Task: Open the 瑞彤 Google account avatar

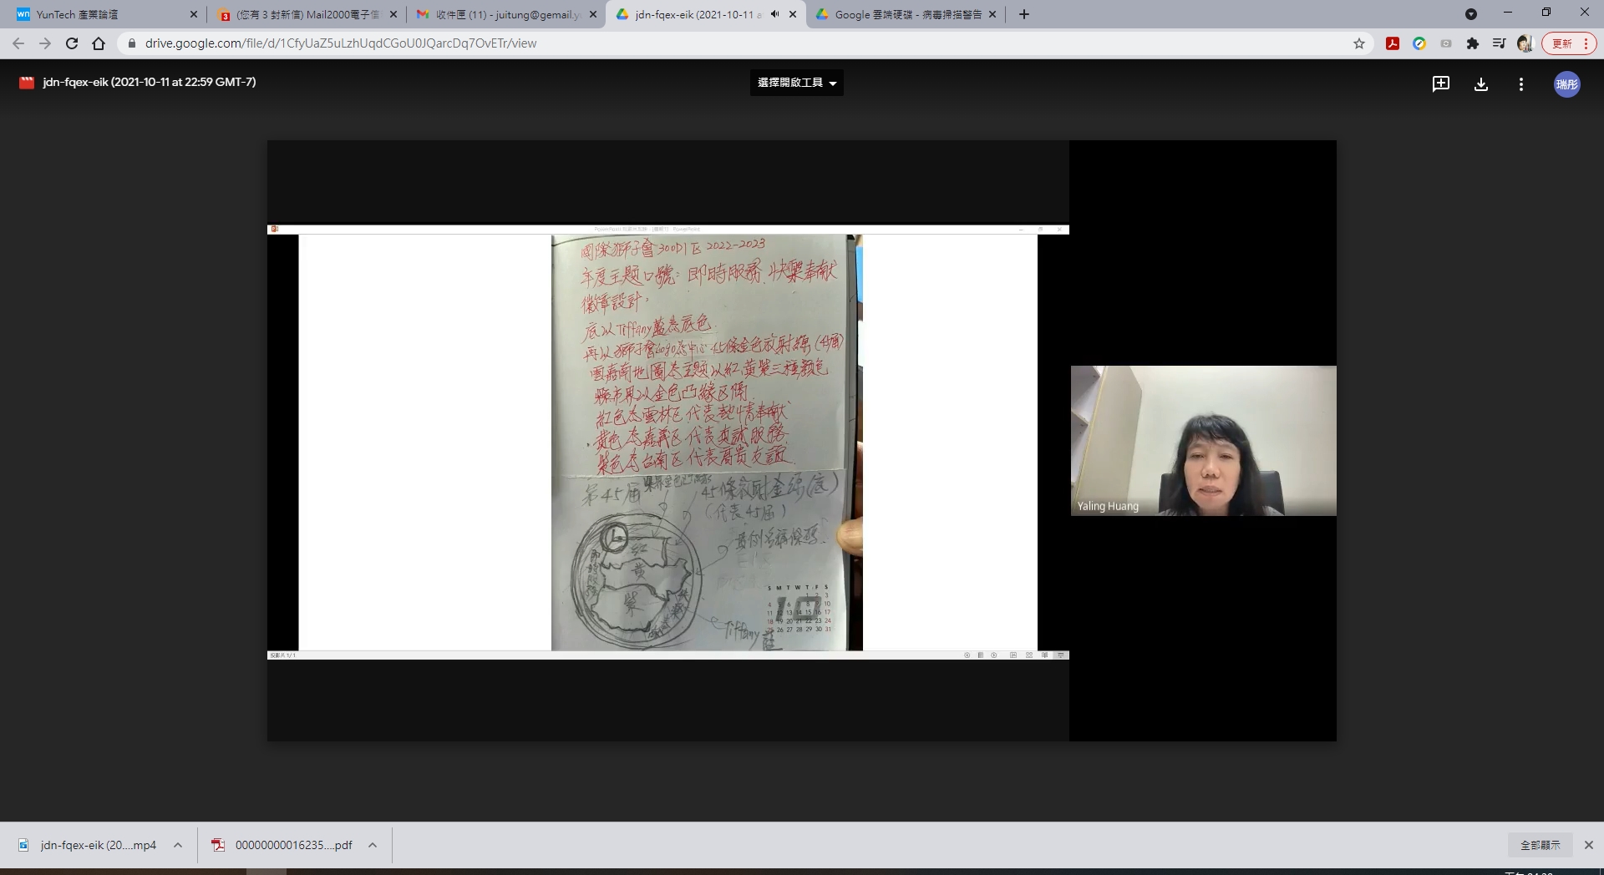Action: (1566, 83)
